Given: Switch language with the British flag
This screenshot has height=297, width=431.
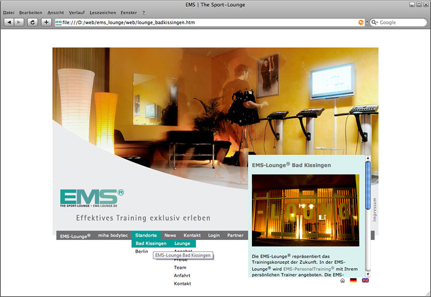Looking at the screenshot, I should pos(365,280).
